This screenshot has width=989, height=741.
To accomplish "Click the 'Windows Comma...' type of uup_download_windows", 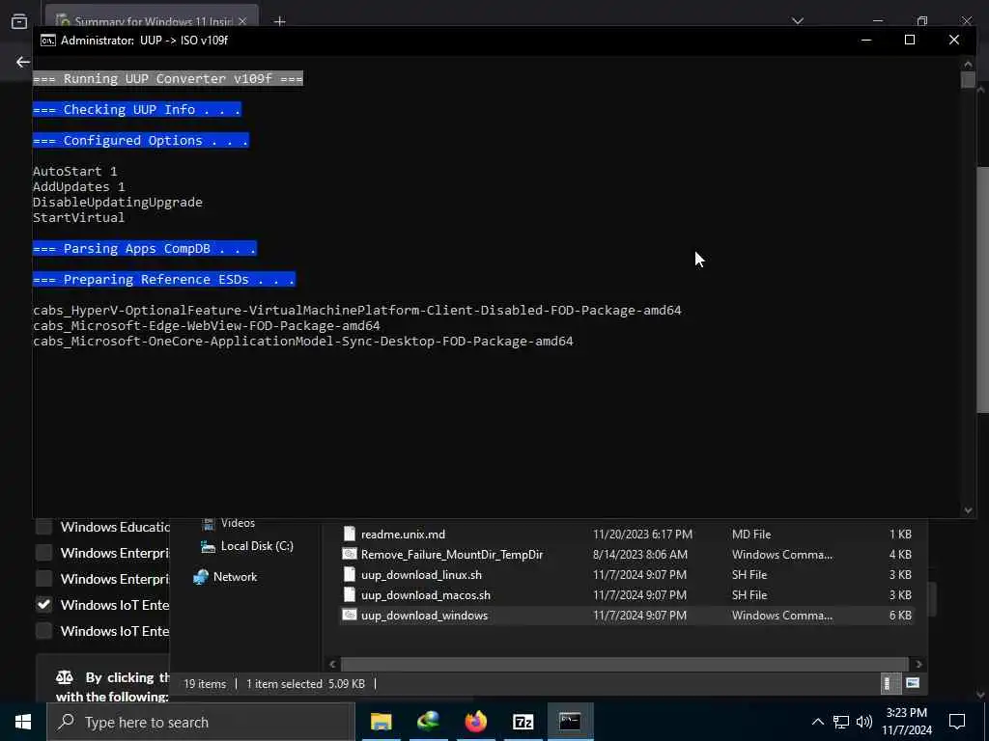I will [782, 615].
